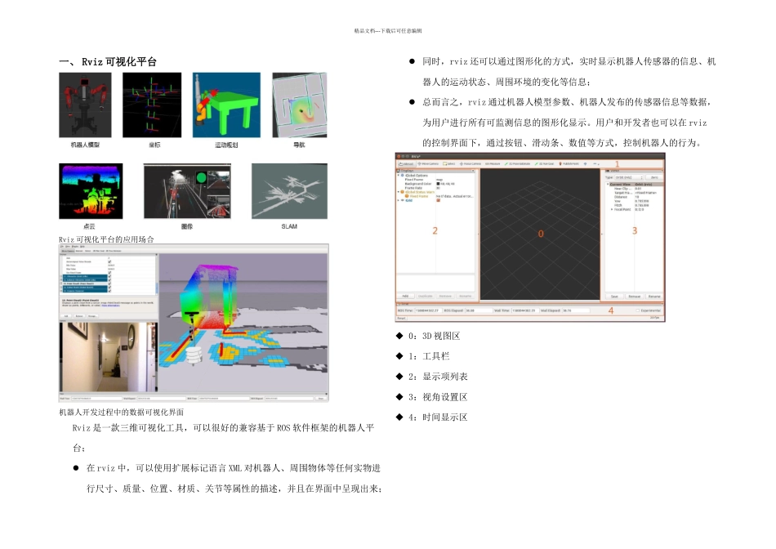Viewport: 776px width, 549px height.
Task: Activate the Select tool in the toolbar with numbered regions
Action: (449, 164)
